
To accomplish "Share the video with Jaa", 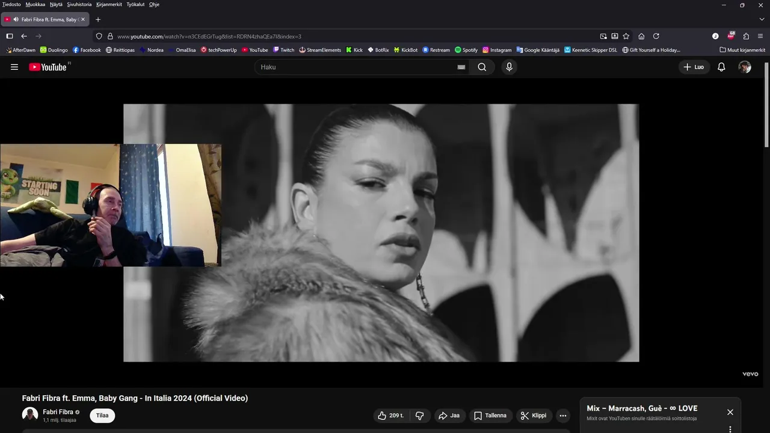I will (449, 416).
